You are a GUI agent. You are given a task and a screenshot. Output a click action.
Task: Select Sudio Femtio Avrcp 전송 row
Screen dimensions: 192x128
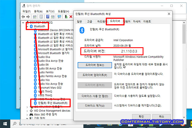[x=50, y=76]
